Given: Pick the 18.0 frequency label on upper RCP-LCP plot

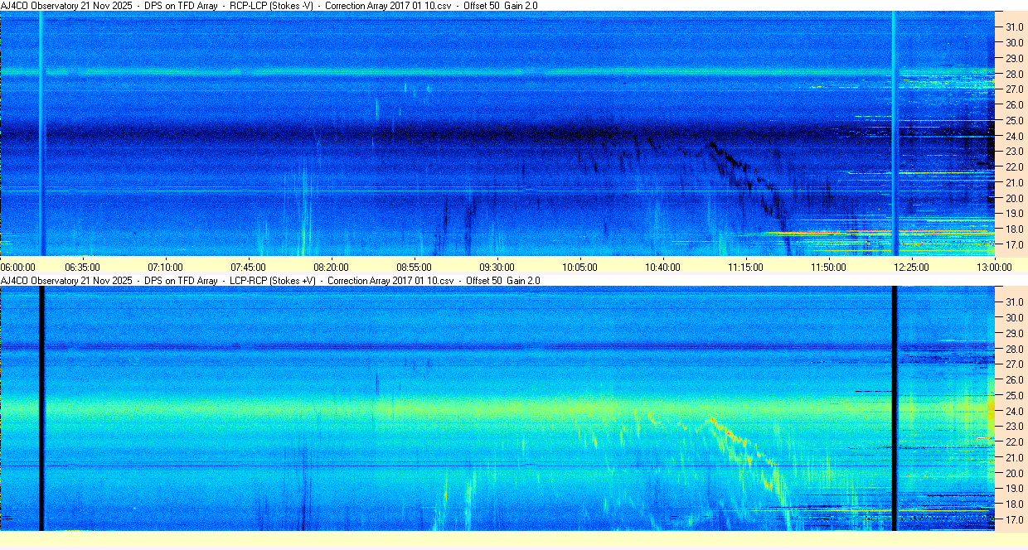Looking at the screenshot, I should click(1015, 229).
